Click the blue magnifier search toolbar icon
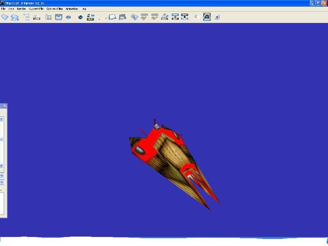Viewport: 328px width, 246px height. (134, 17)
